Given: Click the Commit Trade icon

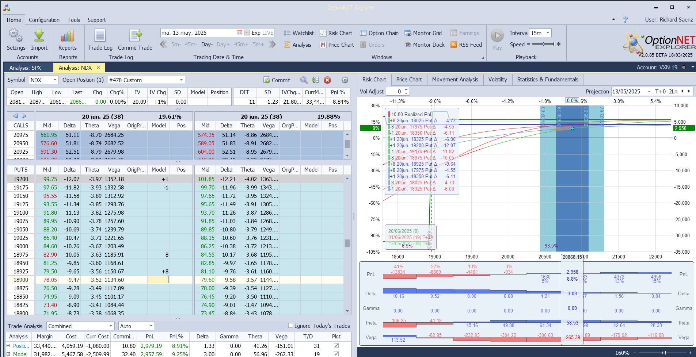Looking at the screenshot, I should point(135,35).
